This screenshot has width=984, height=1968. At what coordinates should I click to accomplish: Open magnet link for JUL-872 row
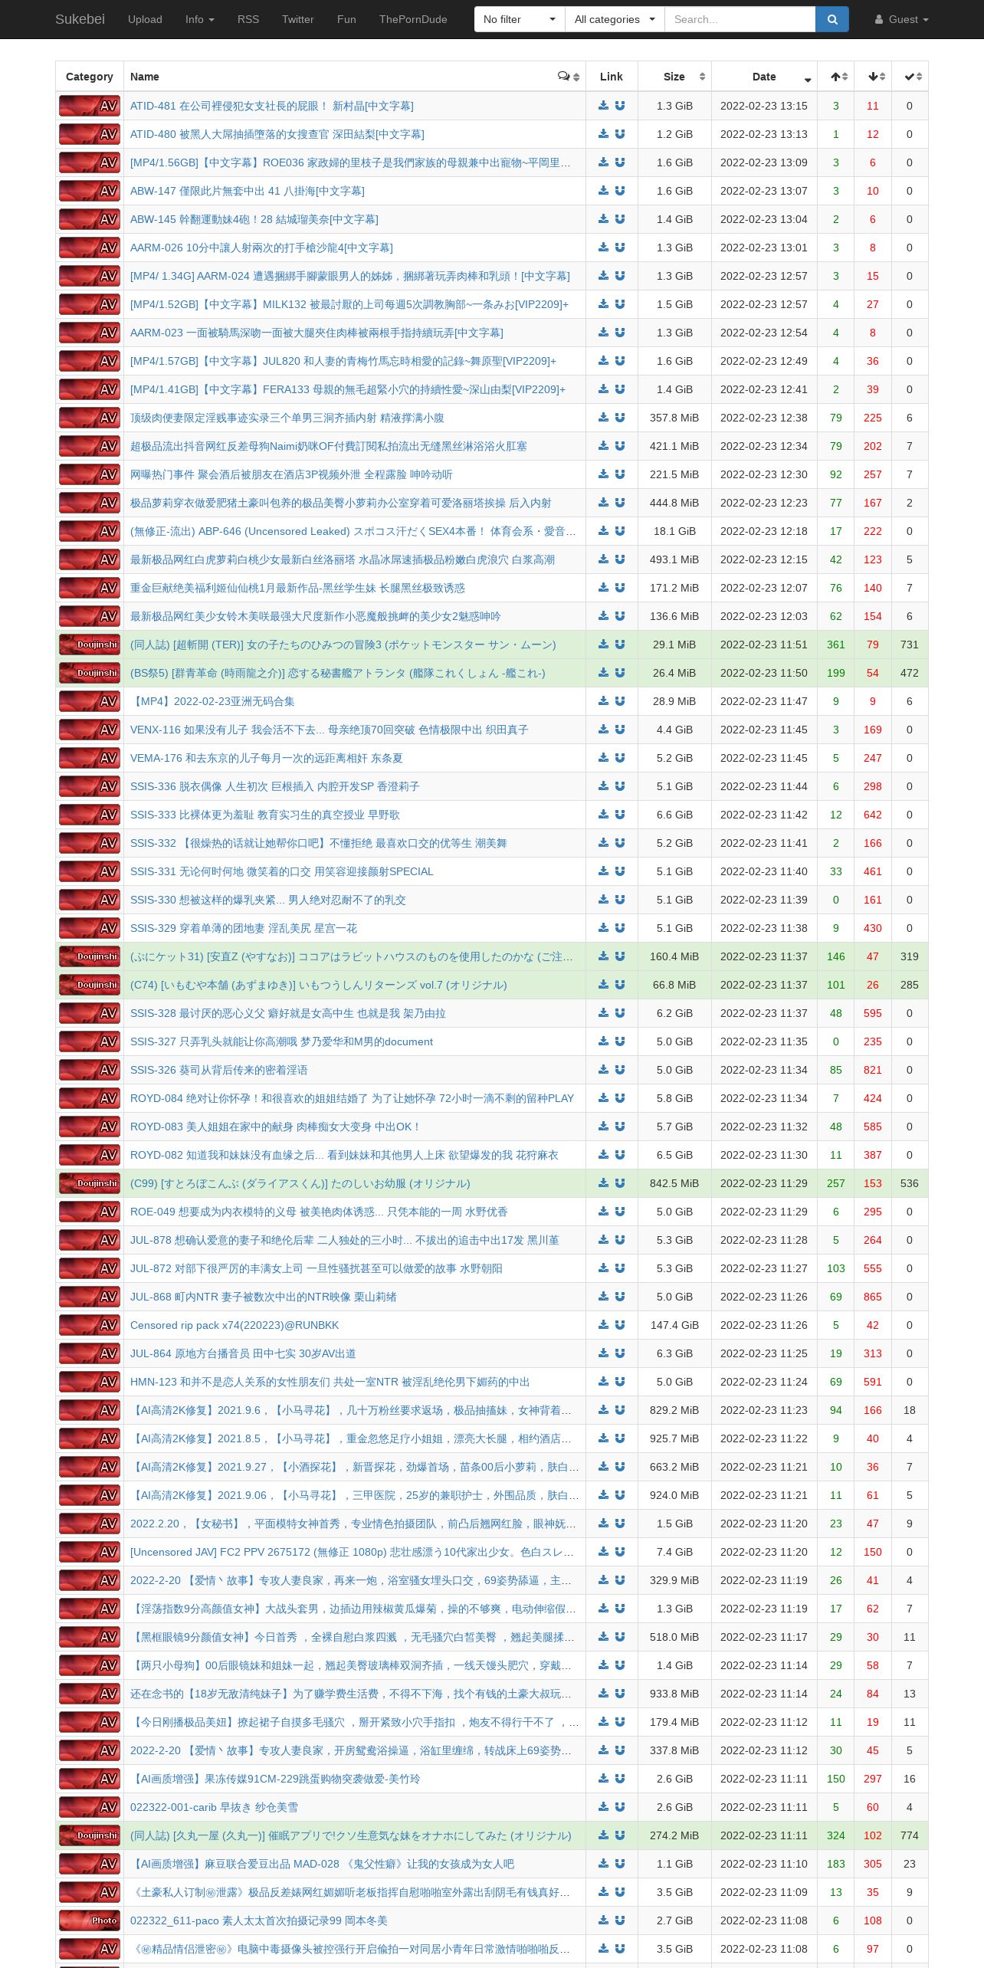pyautogui.click(x=620, y=1268)
